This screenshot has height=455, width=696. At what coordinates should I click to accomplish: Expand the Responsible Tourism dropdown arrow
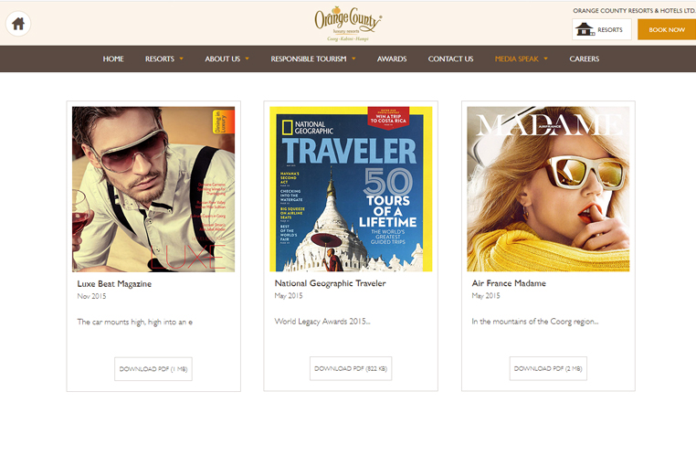coord(353,58)
